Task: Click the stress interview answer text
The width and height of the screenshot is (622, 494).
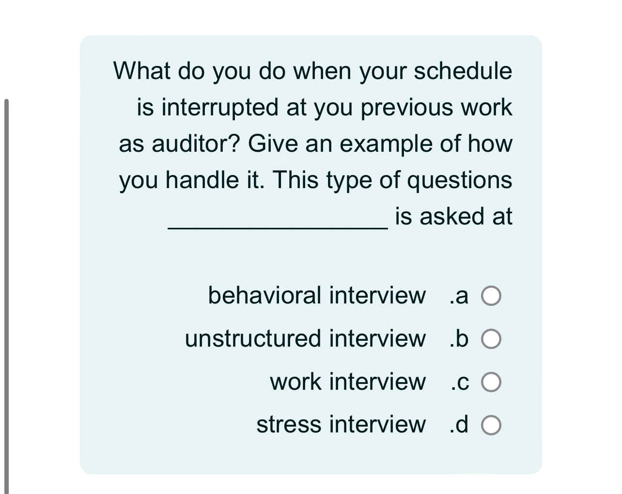Action: [341, 425]
